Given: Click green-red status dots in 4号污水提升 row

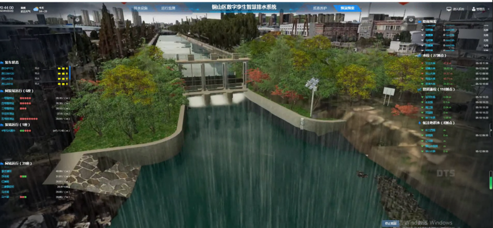Looking at the screenshot, I should coord(26,130).
